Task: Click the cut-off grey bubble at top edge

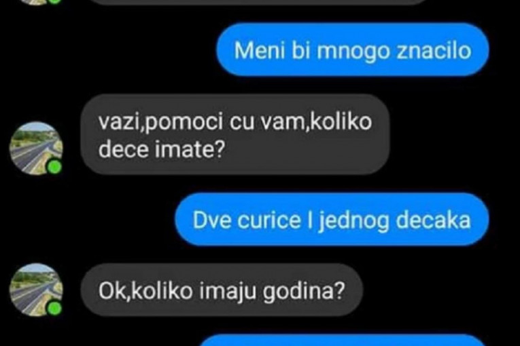Action: [x=259, y=2]
